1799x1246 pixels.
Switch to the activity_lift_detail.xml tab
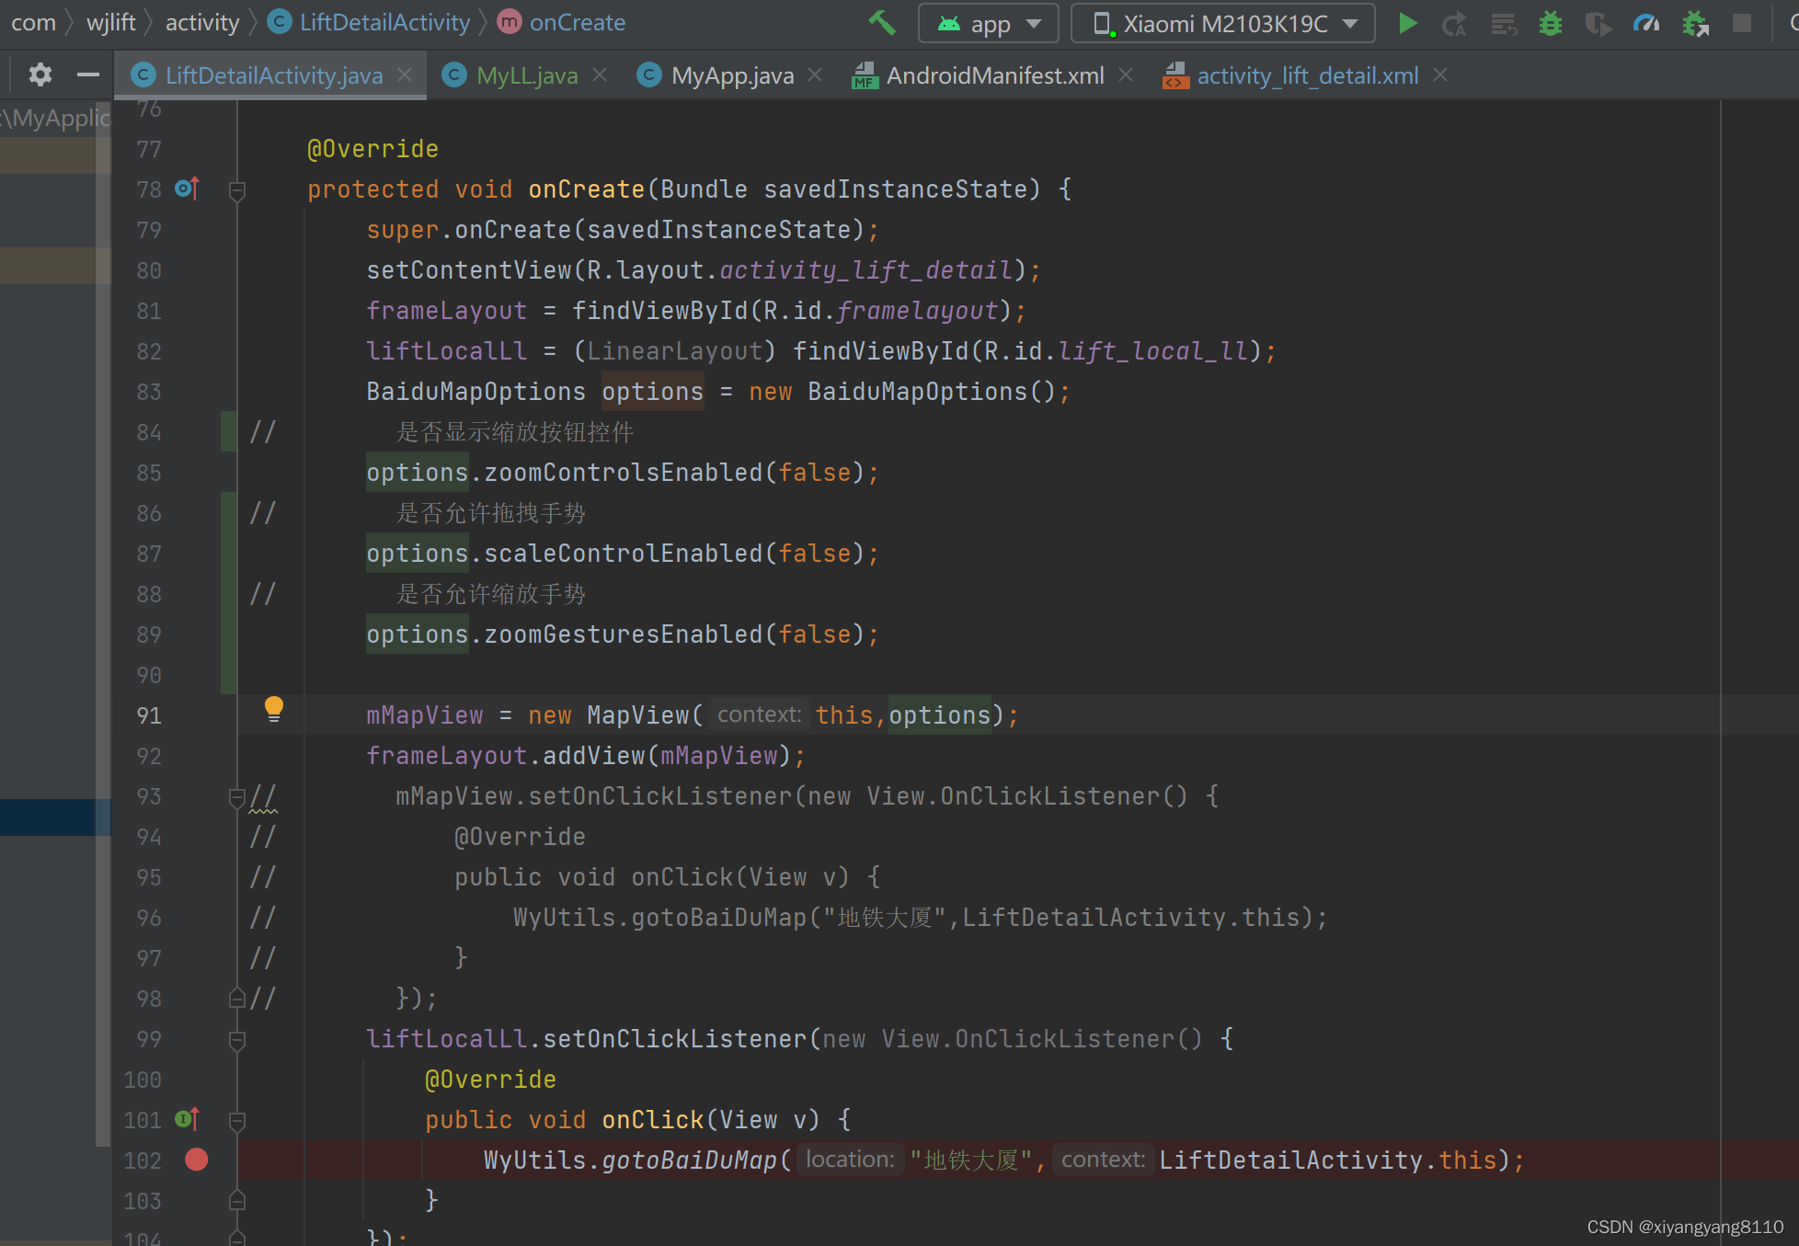(x=1307, y=75)
